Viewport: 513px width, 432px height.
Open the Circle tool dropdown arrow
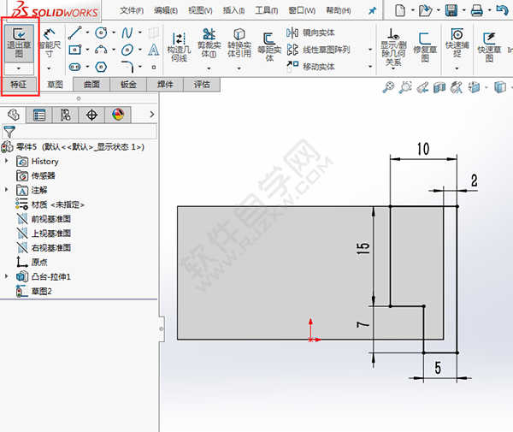tap(114, 33)
